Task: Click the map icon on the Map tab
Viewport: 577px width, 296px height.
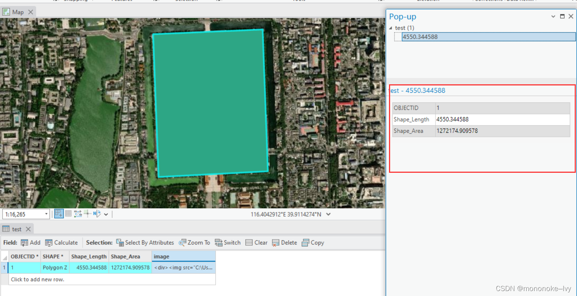Action: point(6,12)
